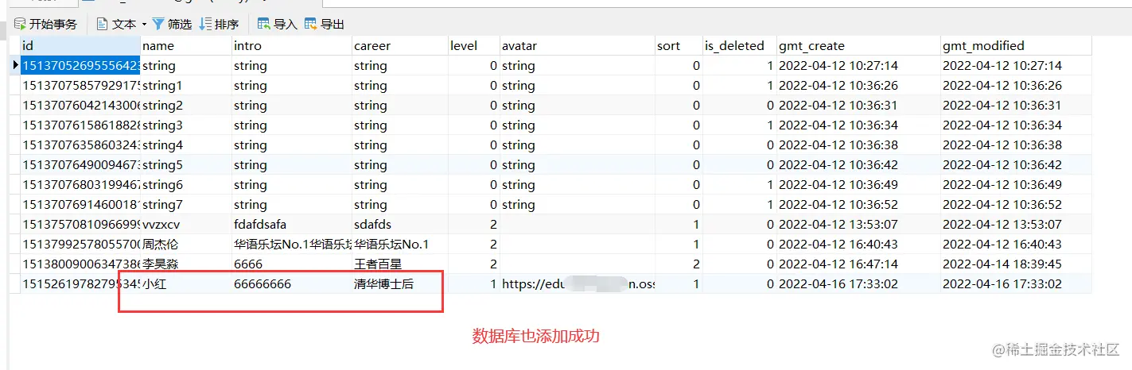
Task: Select the gmt_create column header
Action: (858, 45)
